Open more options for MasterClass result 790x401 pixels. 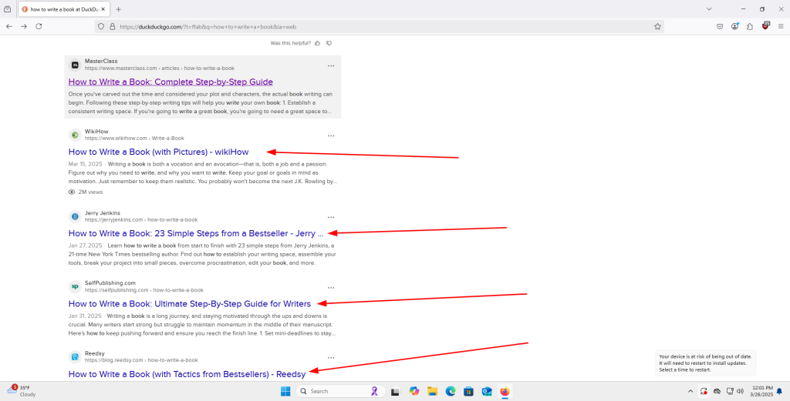point(331,66)
